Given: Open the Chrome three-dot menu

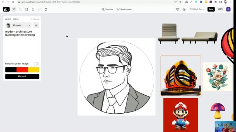Looking at the screenshot, I should tap(230, 2).
